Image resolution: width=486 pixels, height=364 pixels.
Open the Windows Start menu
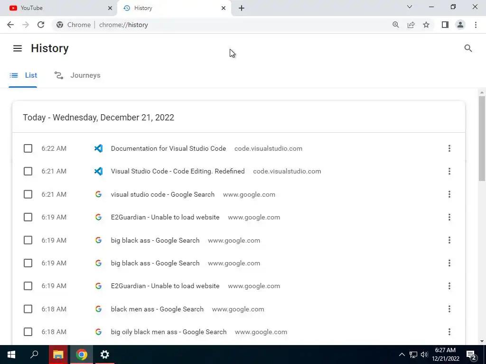[x=11, y=355]
